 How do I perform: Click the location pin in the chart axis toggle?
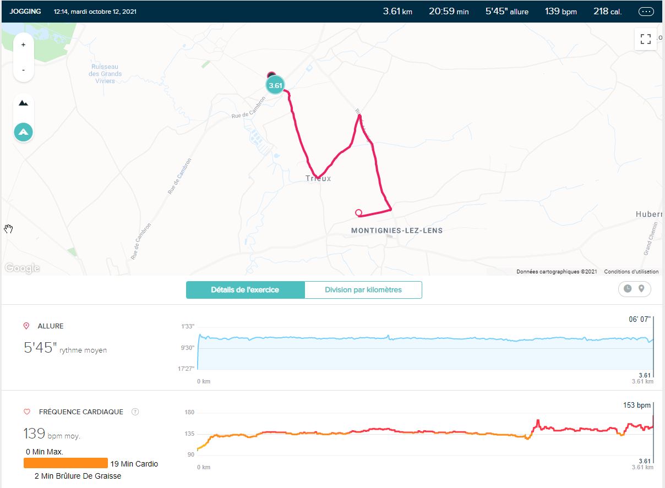point(641,289)
